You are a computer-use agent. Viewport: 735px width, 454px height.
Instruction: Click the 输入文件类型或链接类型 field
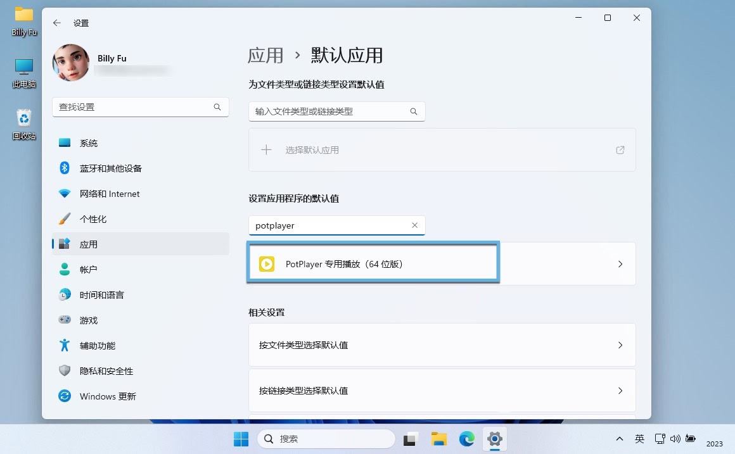(328, 111)
